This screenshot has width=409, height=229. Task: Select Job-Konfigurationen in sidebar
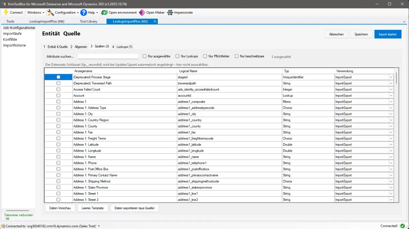[19, 28]
